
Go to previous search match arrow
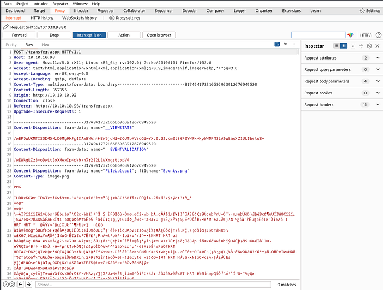[x=21, y=284]
